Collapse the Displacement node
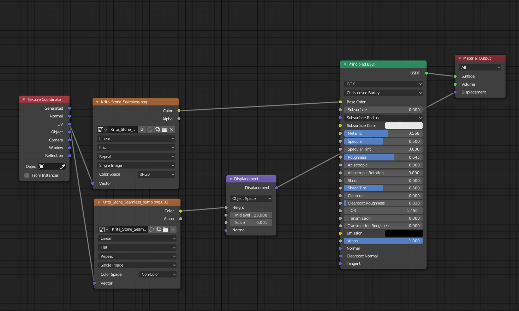Viewport: 519px width, 311px height. coord(231,179)
